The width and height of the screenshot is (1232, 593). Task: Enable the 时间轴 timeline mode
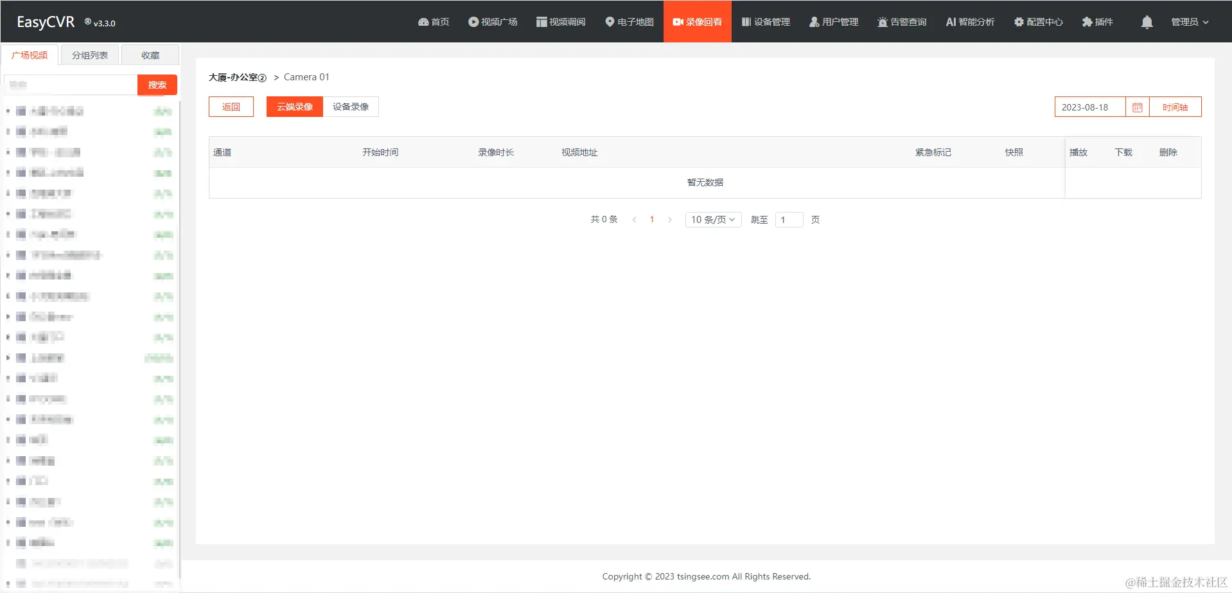tap(1175, 107)
